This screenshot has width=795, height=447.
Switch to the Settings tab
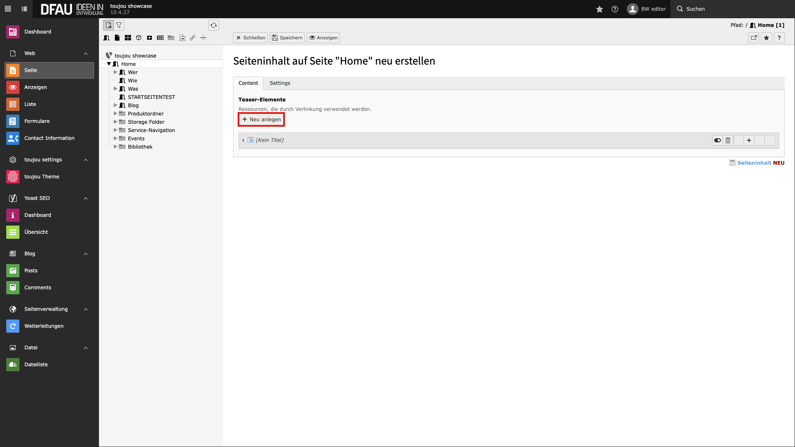click(x=280, y=83)
